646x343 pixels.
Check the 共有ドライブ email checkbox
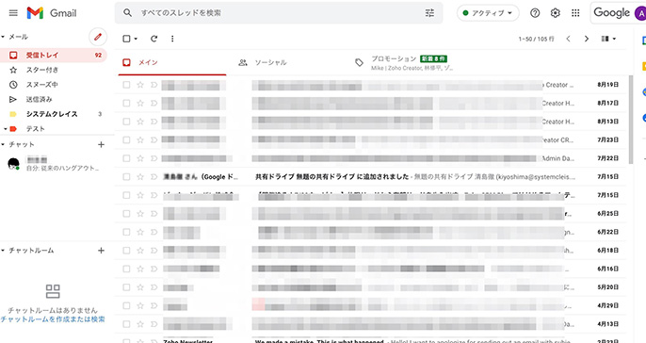[x=126, y=176]
